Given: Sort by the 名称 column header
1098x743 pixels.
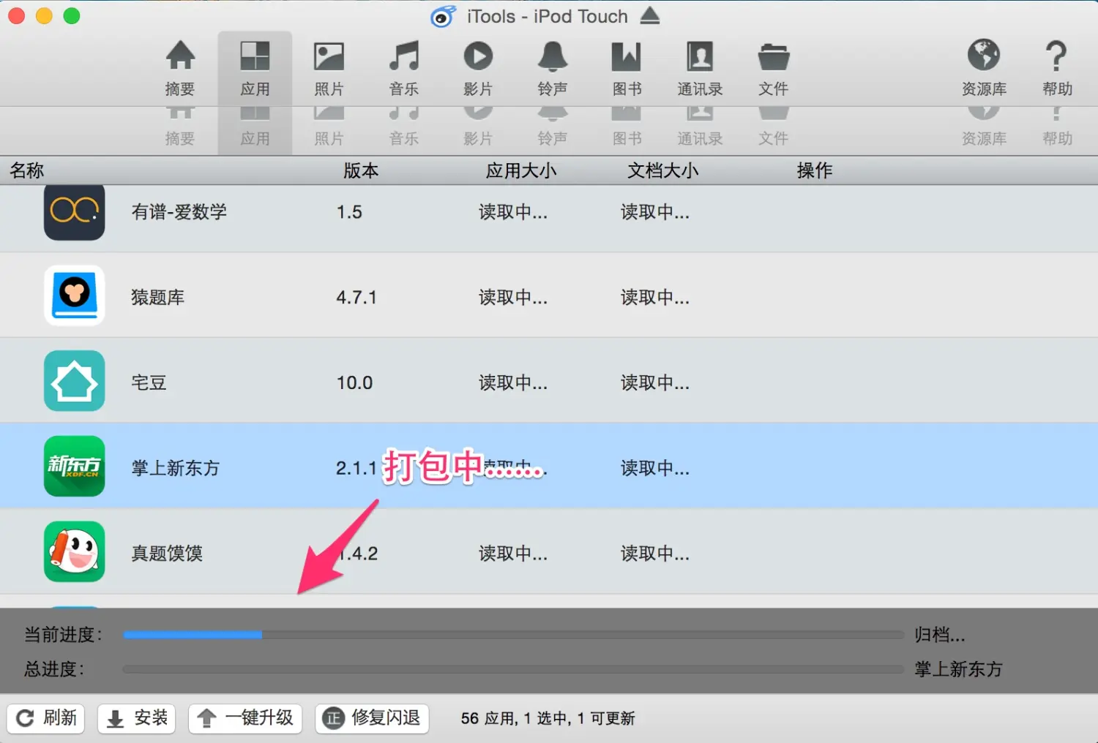Looking at the screenshot, I should point(27,170).
